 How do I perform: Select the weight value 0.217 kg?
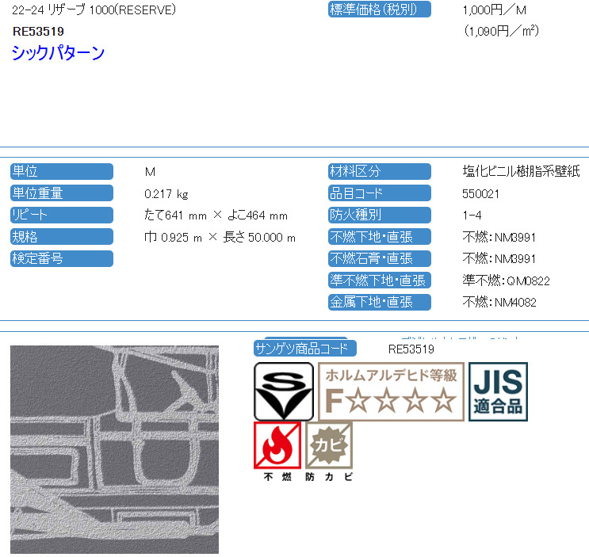tap(166, 194)
